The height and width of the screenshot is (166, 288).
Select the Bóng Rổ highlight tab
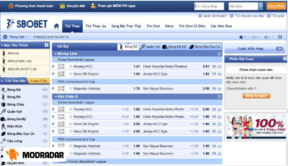[128, 47]
